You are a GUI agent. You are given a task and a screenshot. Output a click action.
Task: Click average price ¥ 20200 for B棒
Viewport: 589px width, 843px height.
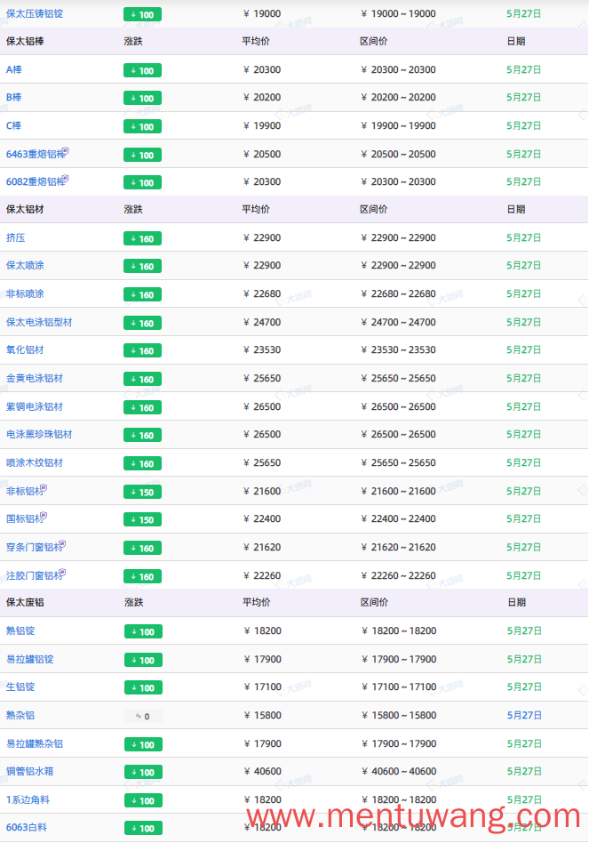(x=262, y=97)
